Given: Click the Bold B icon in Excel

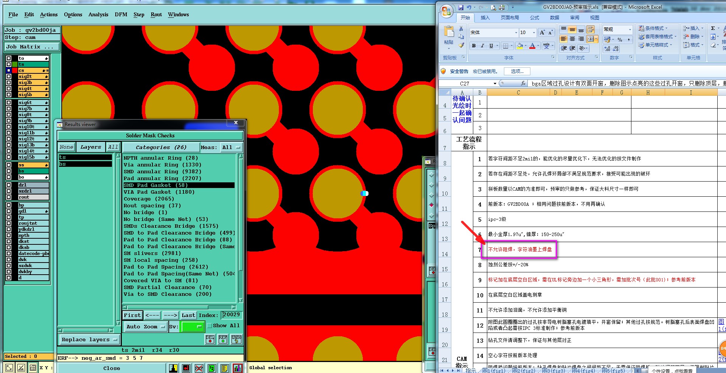Looking at the screenshot, I should click(x=474, y=46).
